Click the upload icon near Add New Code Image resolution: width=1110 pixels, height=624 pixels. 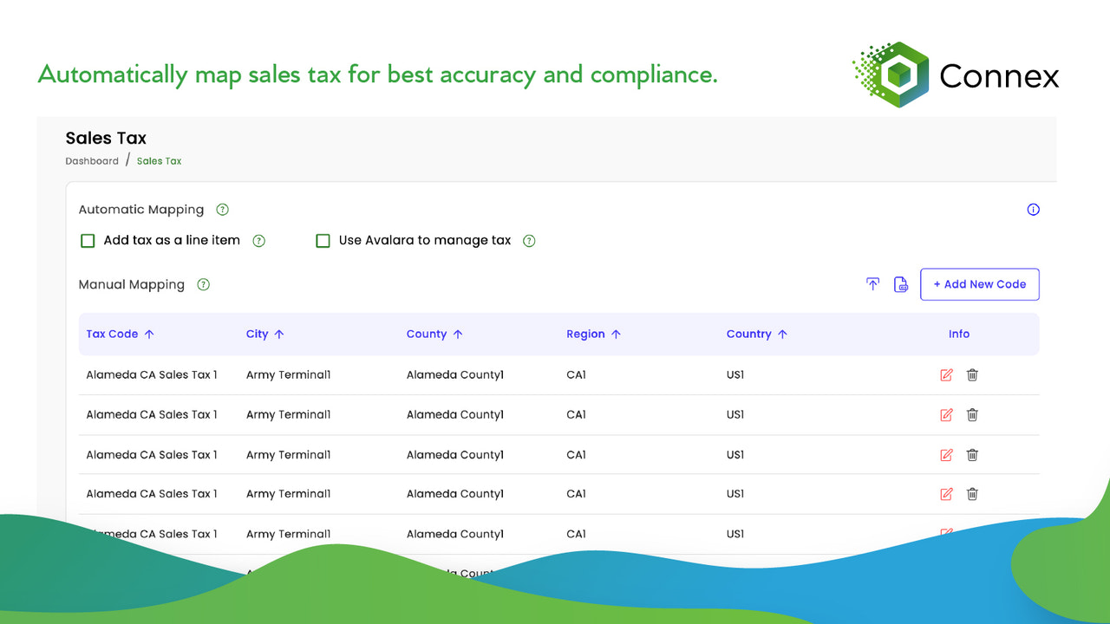click(x=872, y=284)
